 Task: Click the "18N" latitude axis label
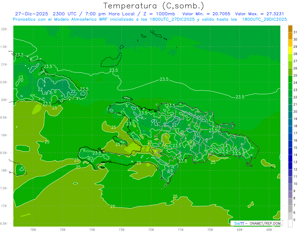4,170
